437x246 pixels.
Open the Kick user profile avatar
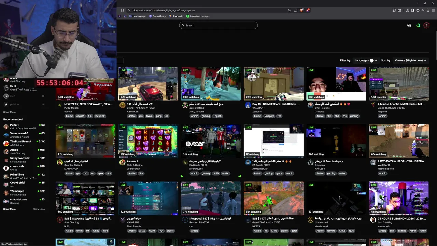point(426,25)
